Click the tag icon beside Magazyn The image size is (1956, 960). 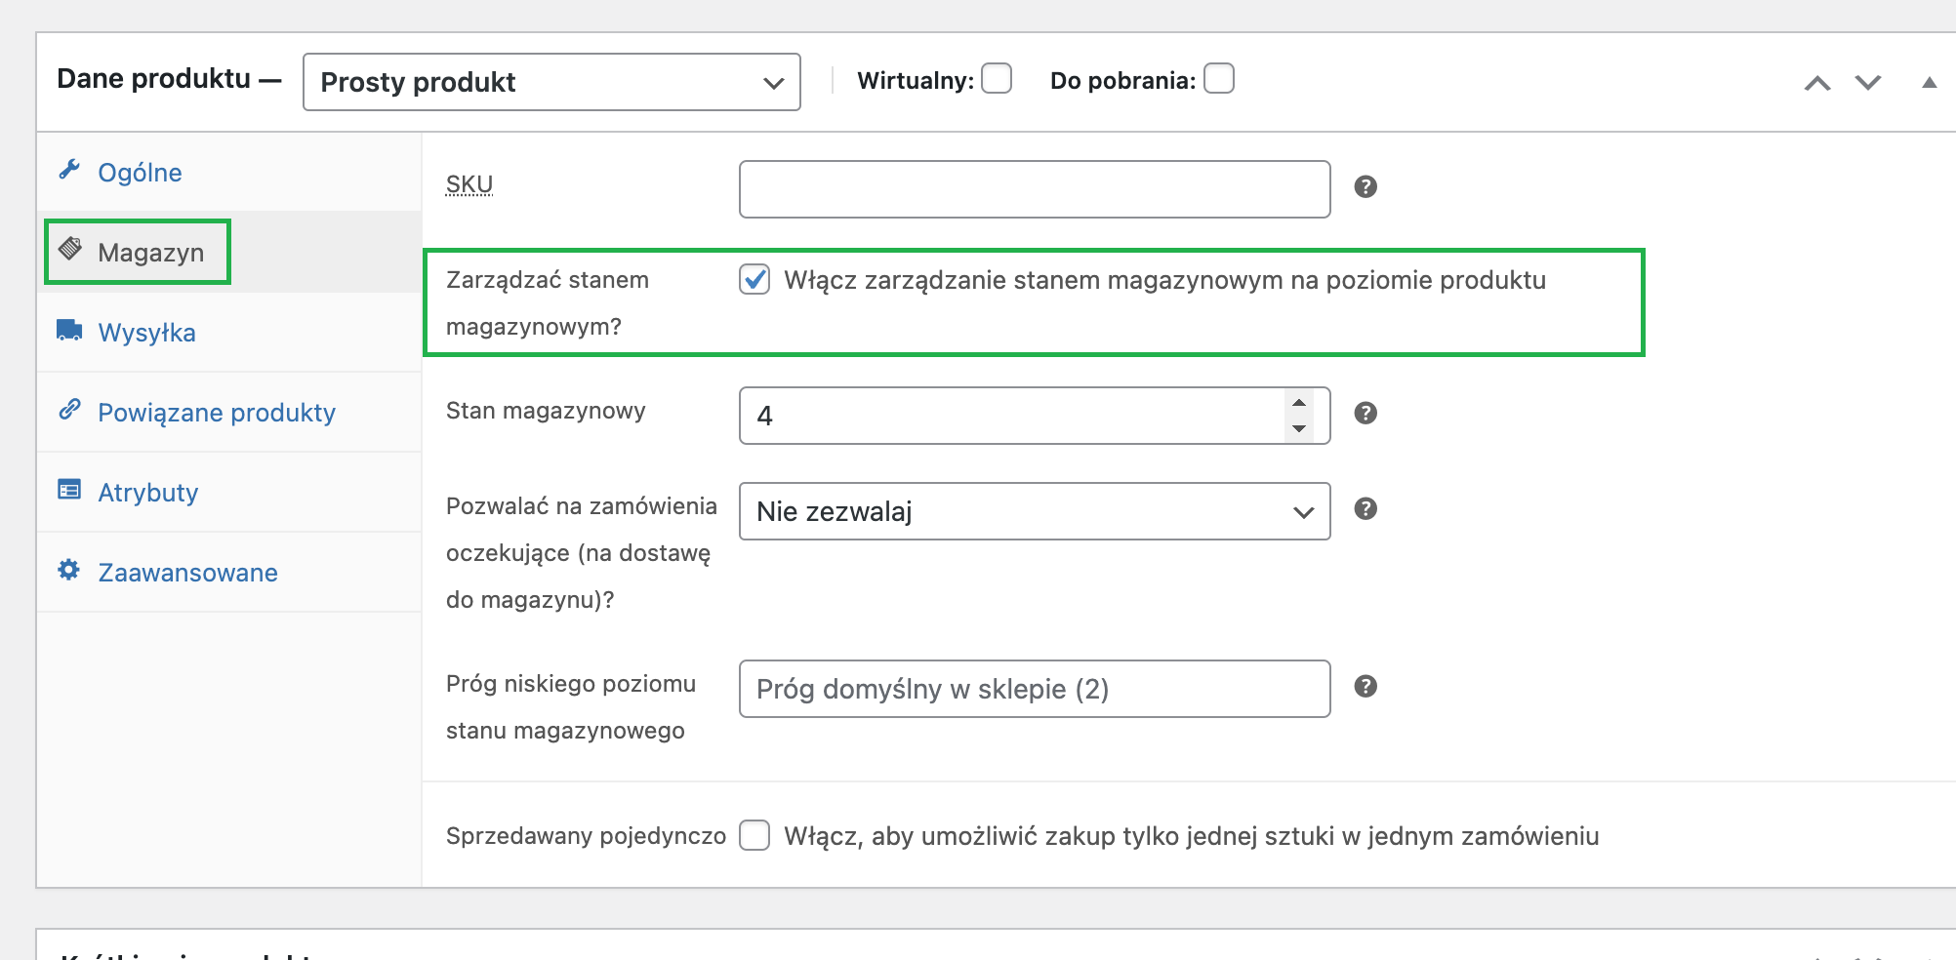[70, 249]
